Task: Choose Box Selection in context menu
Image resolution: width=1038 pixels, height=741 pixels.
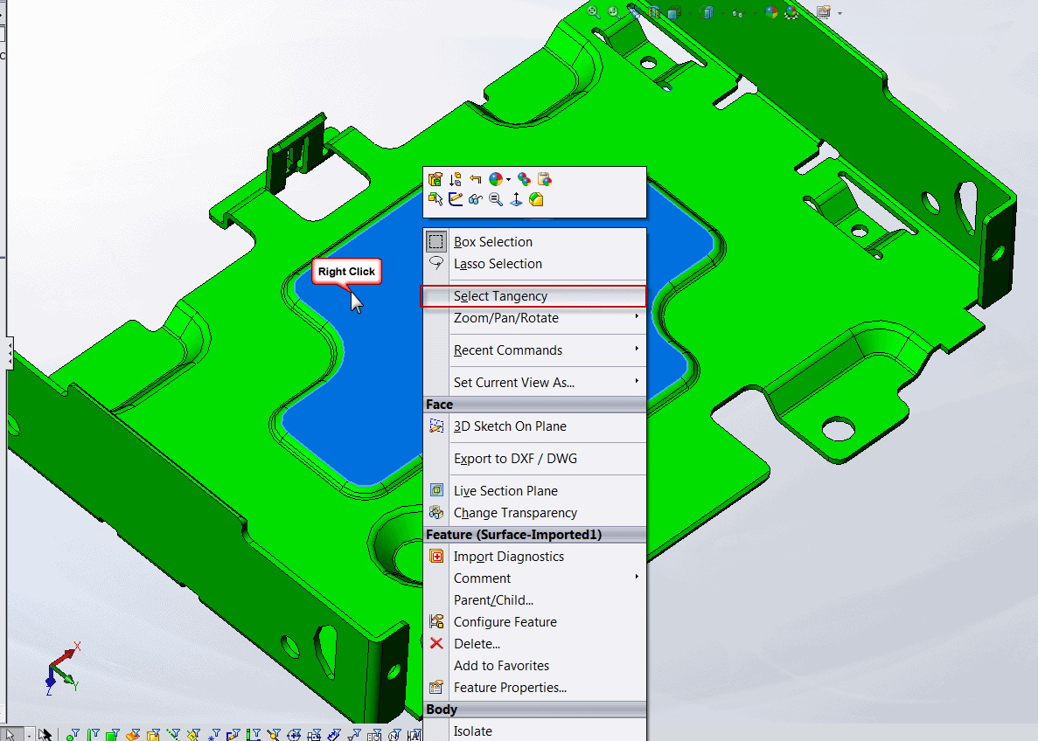Action: 535,241
